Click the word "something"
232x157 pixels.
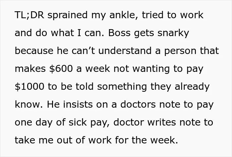(122, 87)
